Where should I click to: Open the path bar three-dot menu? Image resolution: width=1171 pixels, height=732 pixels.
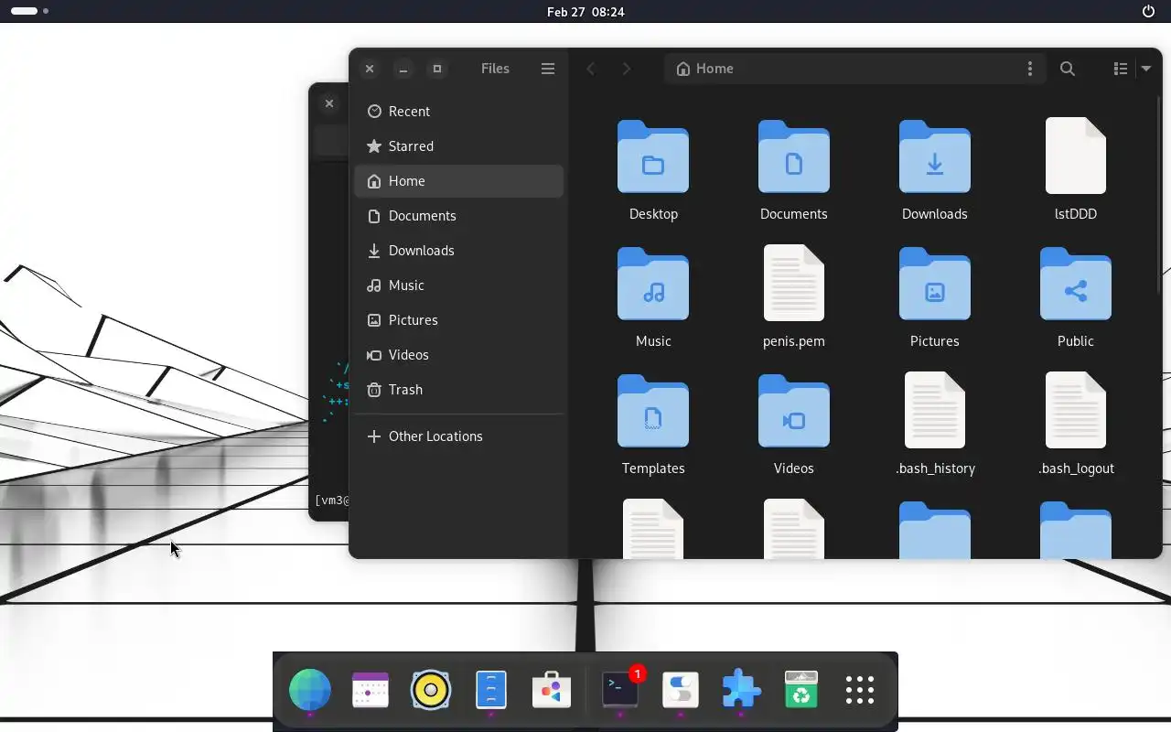(1029, 69)
